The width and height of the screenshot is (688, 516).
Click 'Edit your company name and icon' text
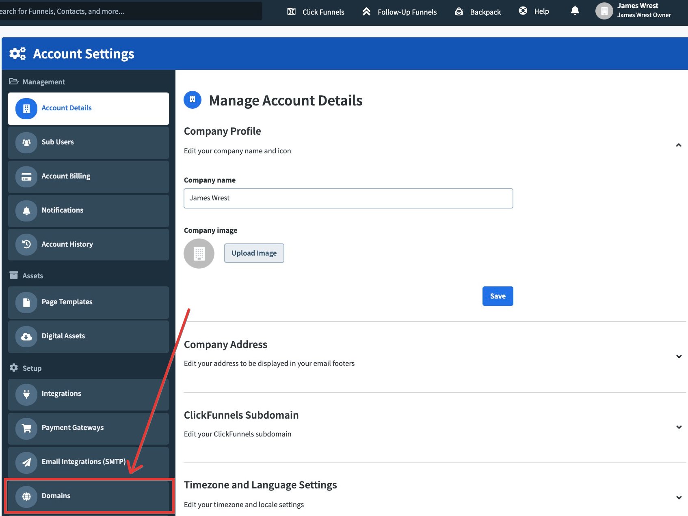pyautogui.click(x=238, y=151)
